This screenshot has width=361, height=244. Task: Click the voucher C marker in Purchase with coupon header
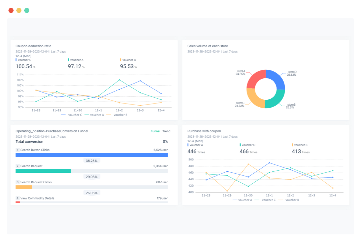coord(240,145)
